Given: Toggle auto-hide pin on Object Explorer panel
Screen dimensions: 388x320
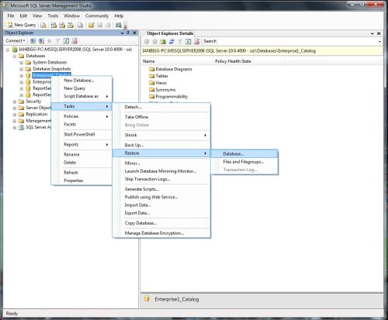Looking at the screenshot, I should point(128,33).
